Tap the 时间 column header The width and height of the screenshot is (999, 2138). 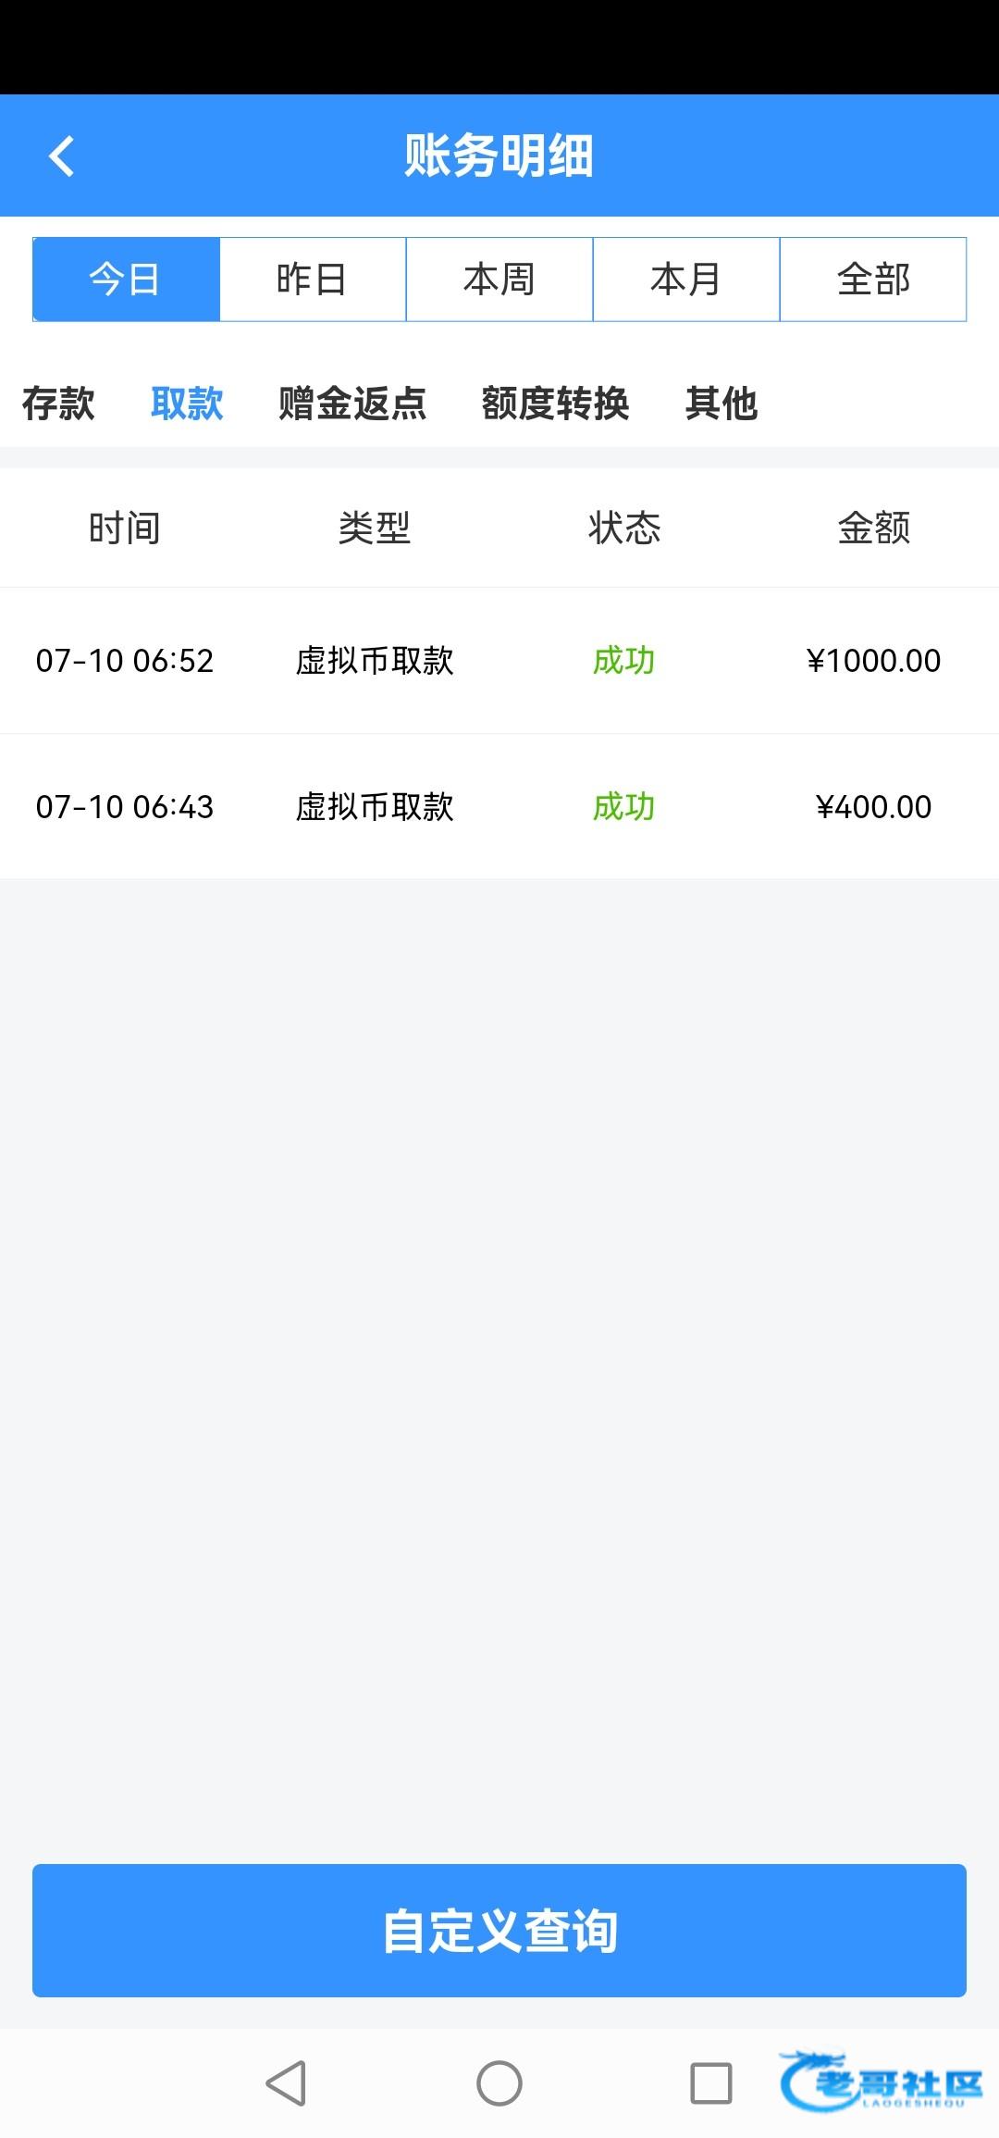125,528
